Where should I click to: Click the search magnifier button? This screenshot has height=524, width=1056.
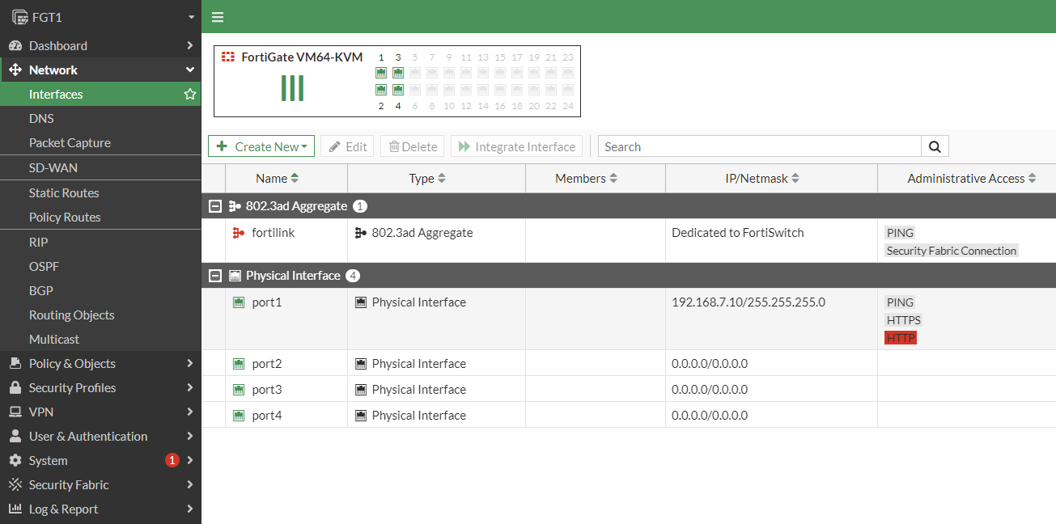click(x=935, y=146)
